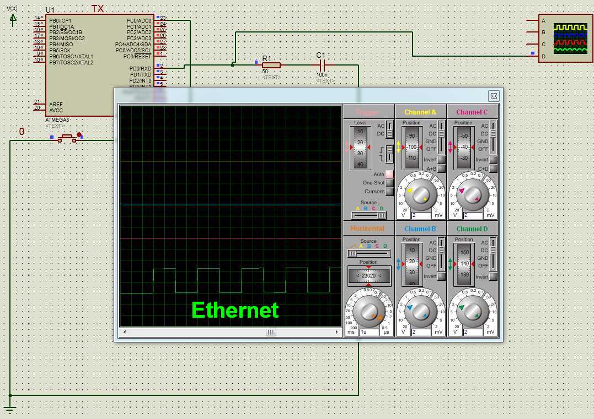Toggle Auto trigger button
The height and width of the screenshot is (419, 594).
pos(389,175)
